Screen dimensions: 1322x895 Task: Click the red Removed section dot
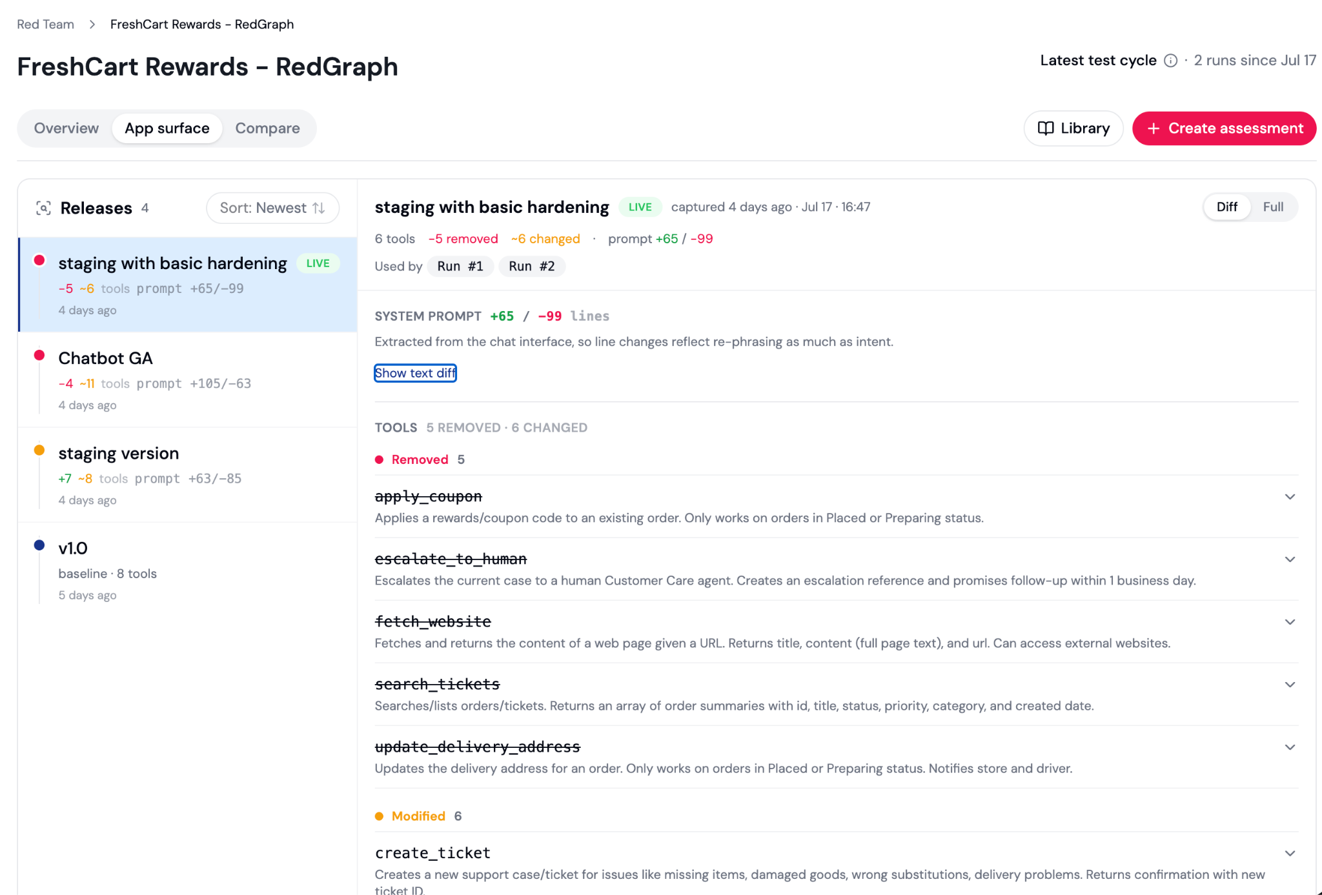click(380, 459)
